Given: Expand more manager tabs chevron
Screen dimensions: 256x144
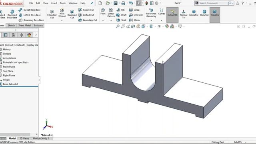Looking at the screenshot, I should click(x=36, y=35).
